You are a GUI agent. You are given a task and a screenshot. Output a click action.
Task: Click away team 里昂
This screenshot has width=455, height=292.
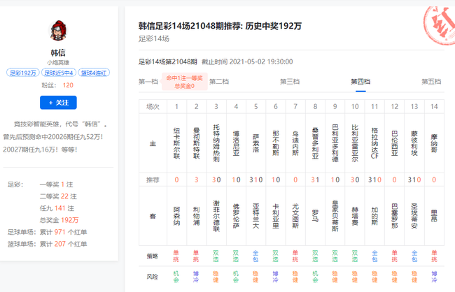[434, 216]
